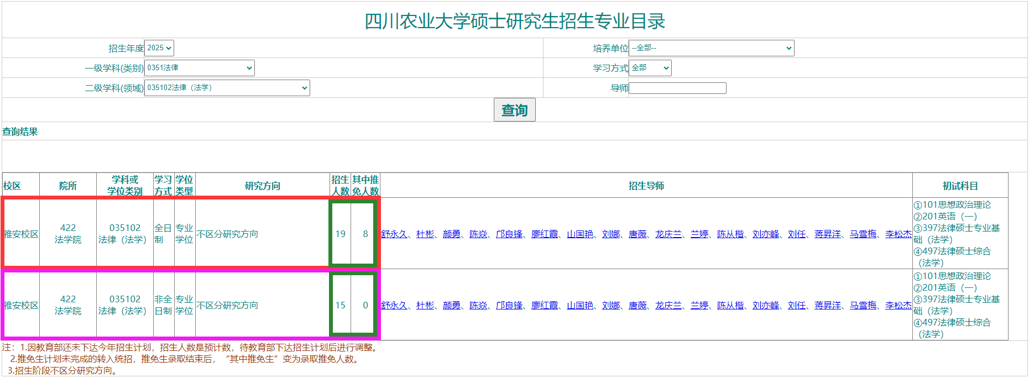This screenshot has height=378, width=1029.
Task: Open advisor 邝良锋 in the 全日制 row
Action: pyautogui.click(x=509, y=234)
